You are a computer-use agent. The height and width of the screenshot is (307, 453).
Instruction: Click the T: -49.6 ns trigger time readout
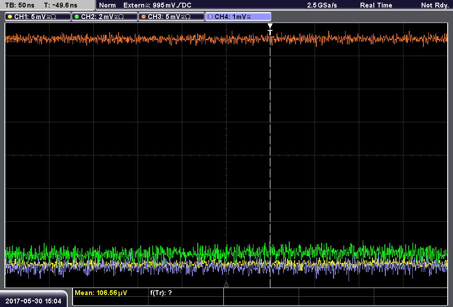pos(61,5)
